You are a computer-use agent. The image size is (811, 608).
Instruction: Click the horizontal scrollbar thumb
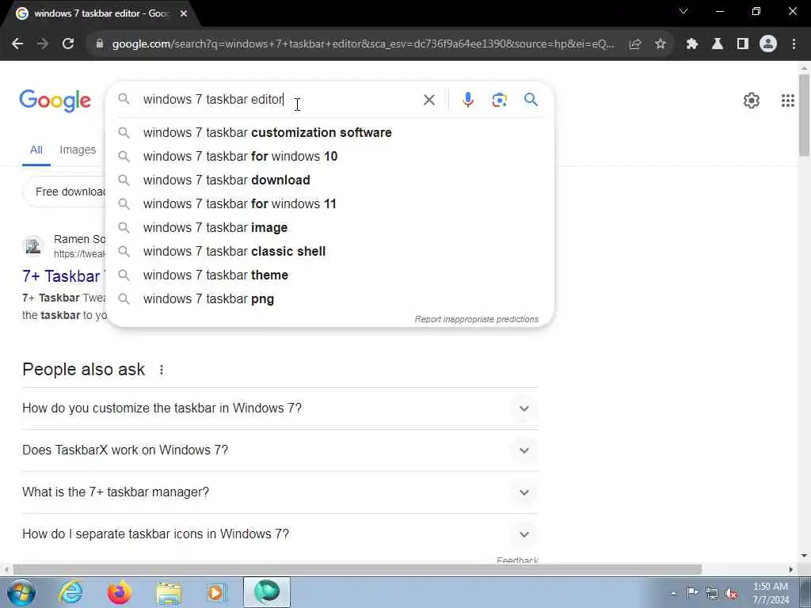click(357, 570)
